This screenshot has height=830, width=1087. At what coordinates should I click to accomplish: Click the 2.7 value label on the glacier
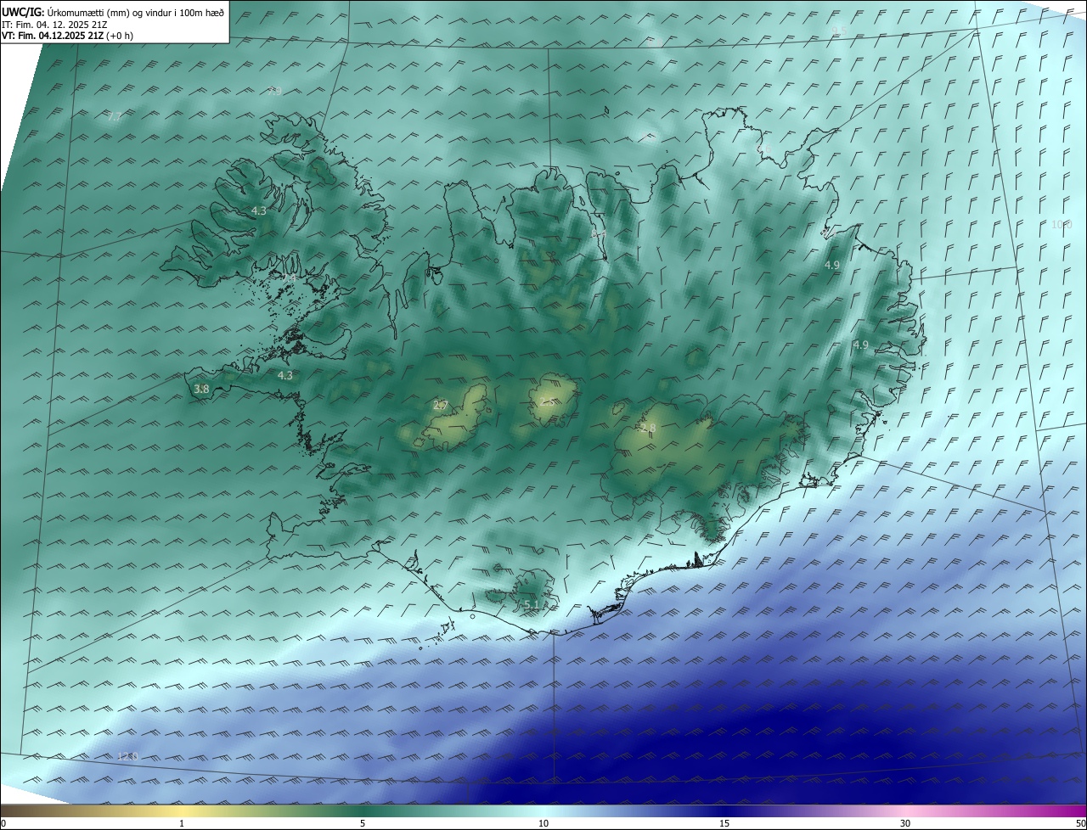pyautogui.click(x=440, y=405)
